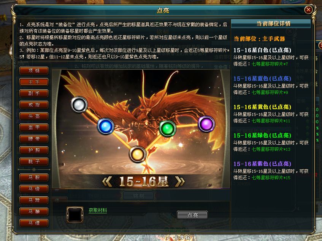Select the purple orb star node
Image resolution: width=322 pixels, height=241 pixels.
[206, 124]
